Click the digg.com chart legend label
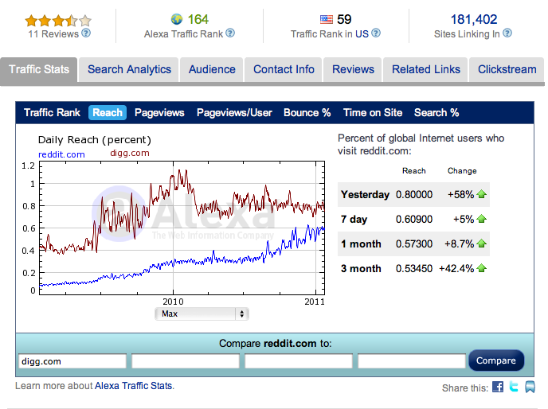Screen dimensions: 548x409 [130, 153]
